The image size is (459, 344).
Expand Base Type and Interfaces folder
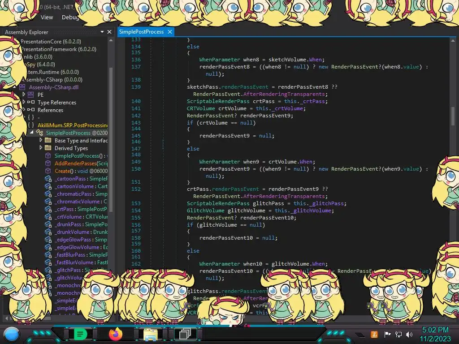[41, 140]
